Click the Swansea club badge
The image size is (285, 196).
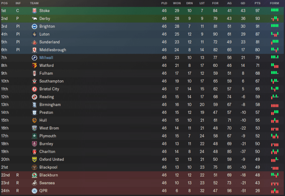click(34, 183)
